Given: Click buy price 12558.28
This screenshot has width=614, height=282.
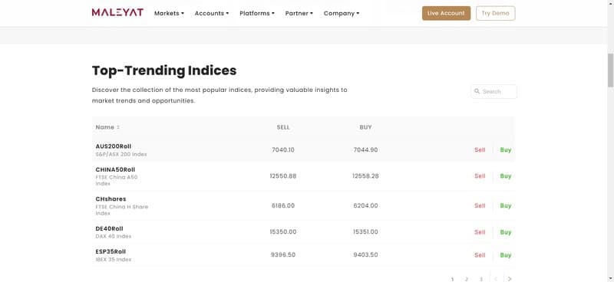Looking at the screenshot, I should tap(366, 176).
